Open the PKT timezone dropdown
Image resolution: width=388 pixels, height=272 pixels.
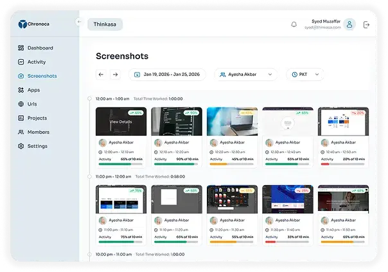[x=305, y=75]
